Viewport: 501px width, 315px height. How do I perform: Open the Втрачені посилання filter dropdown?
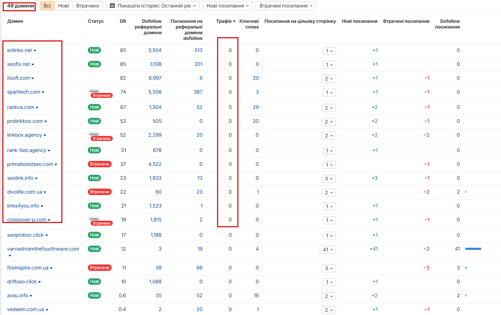(x=286, y=6)
